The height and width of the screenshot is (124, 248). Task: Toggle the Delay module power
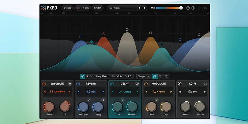tap(112, 84)
